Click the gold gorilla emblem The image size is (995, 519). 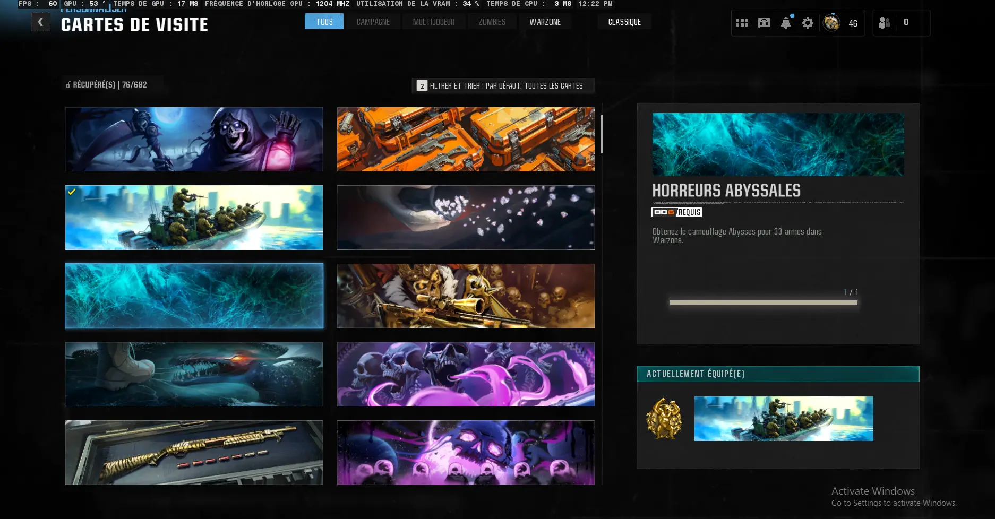coord(664,419)
